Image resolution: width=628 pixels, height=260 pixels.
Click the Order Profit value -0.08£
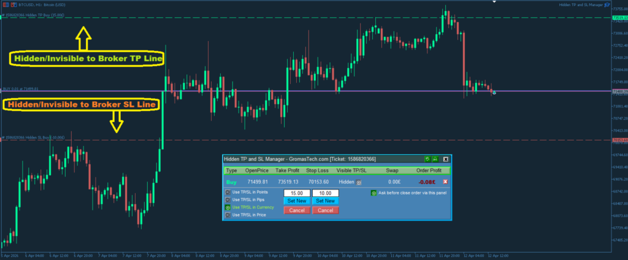tap(427, 182)
